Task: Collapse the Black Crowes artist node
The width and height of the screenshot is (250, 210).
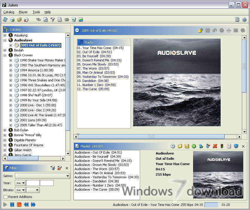Action: tap(5, 55)
